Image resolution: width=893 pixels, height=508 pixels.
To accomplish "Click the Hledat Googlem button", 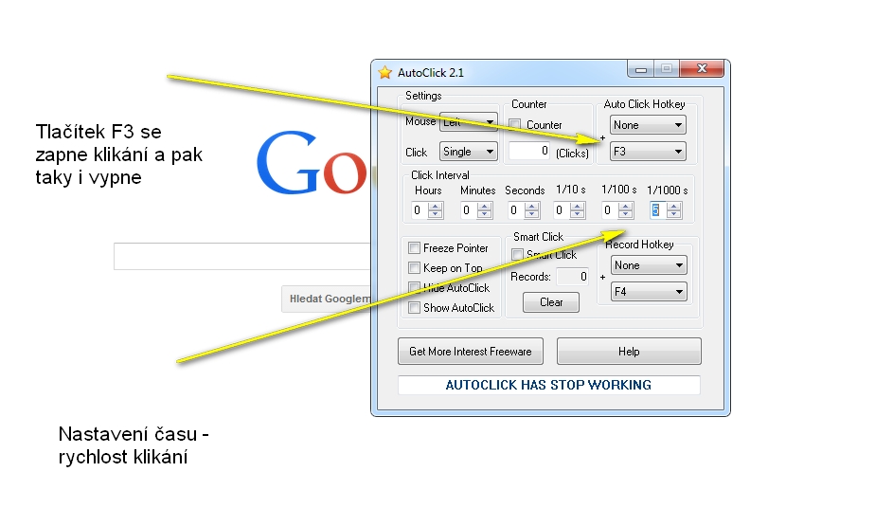I will (327, 299).
